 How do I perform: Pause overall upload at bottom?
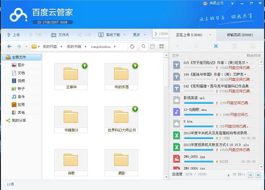point(250,175)
